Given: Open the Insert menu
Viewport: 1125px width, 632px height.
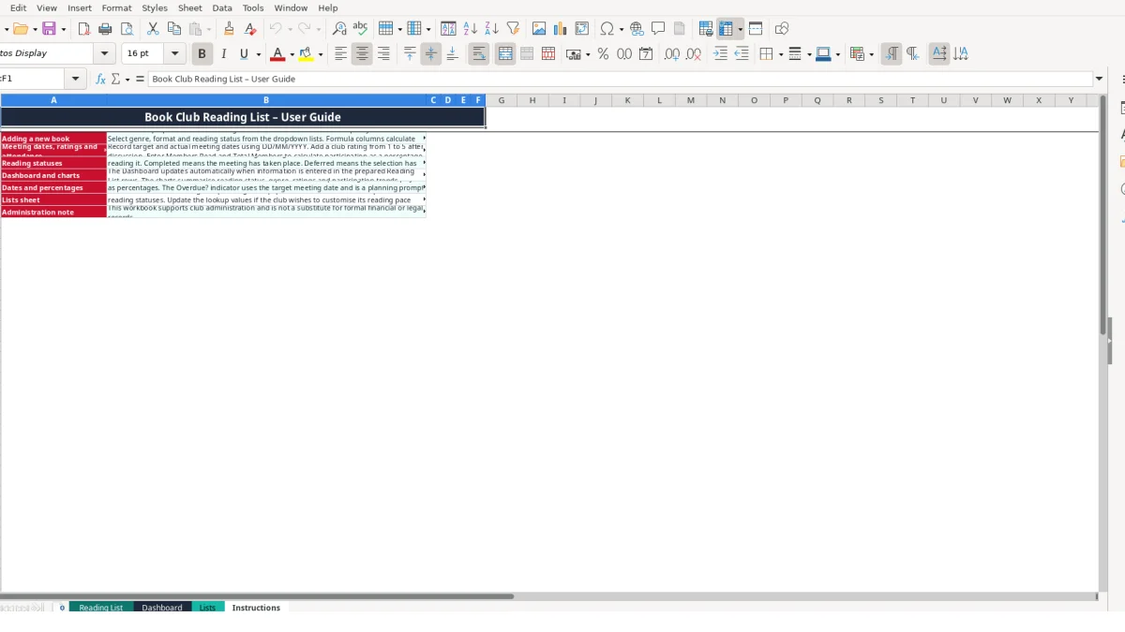Looking at the screenshot, I should (x=80, y=7).
